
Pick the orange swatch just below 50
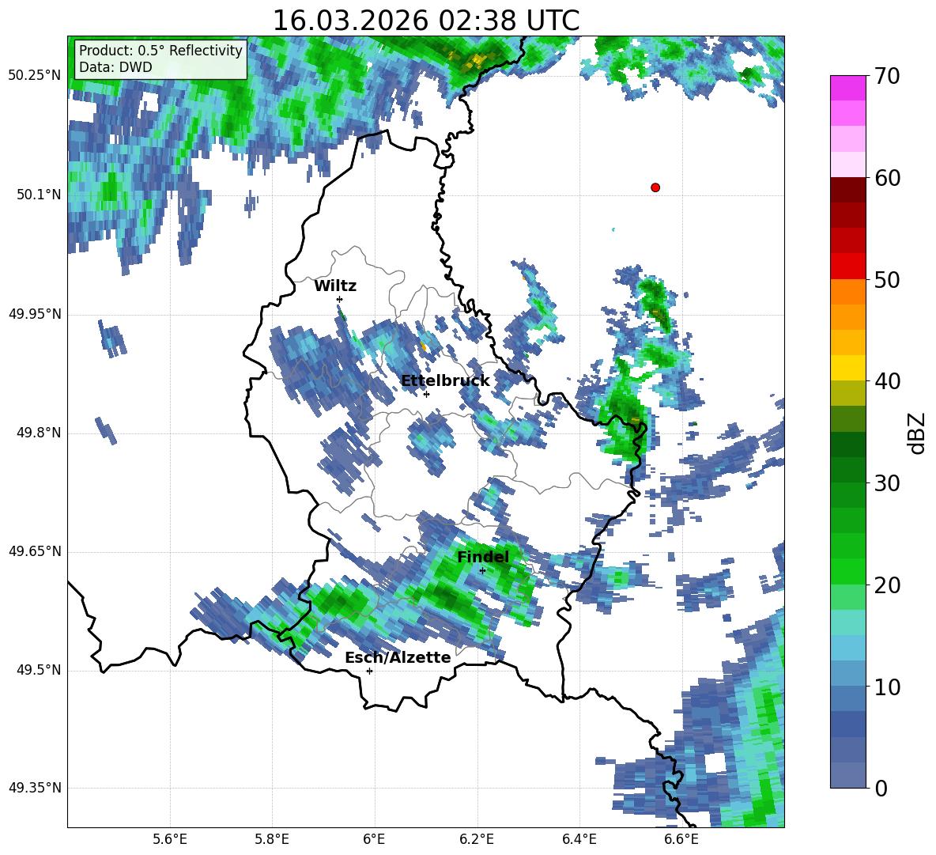[847, 291]
